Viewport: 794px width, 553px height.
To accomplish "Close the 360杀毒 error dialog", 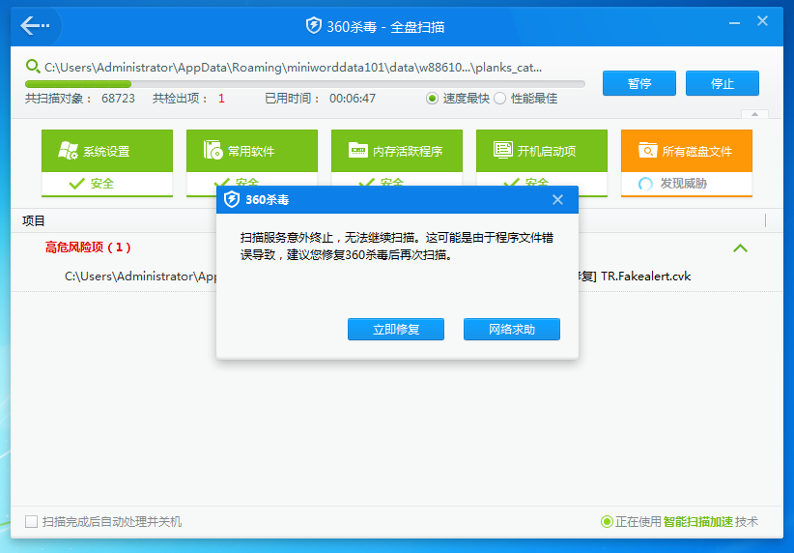I will coord(557,200).
